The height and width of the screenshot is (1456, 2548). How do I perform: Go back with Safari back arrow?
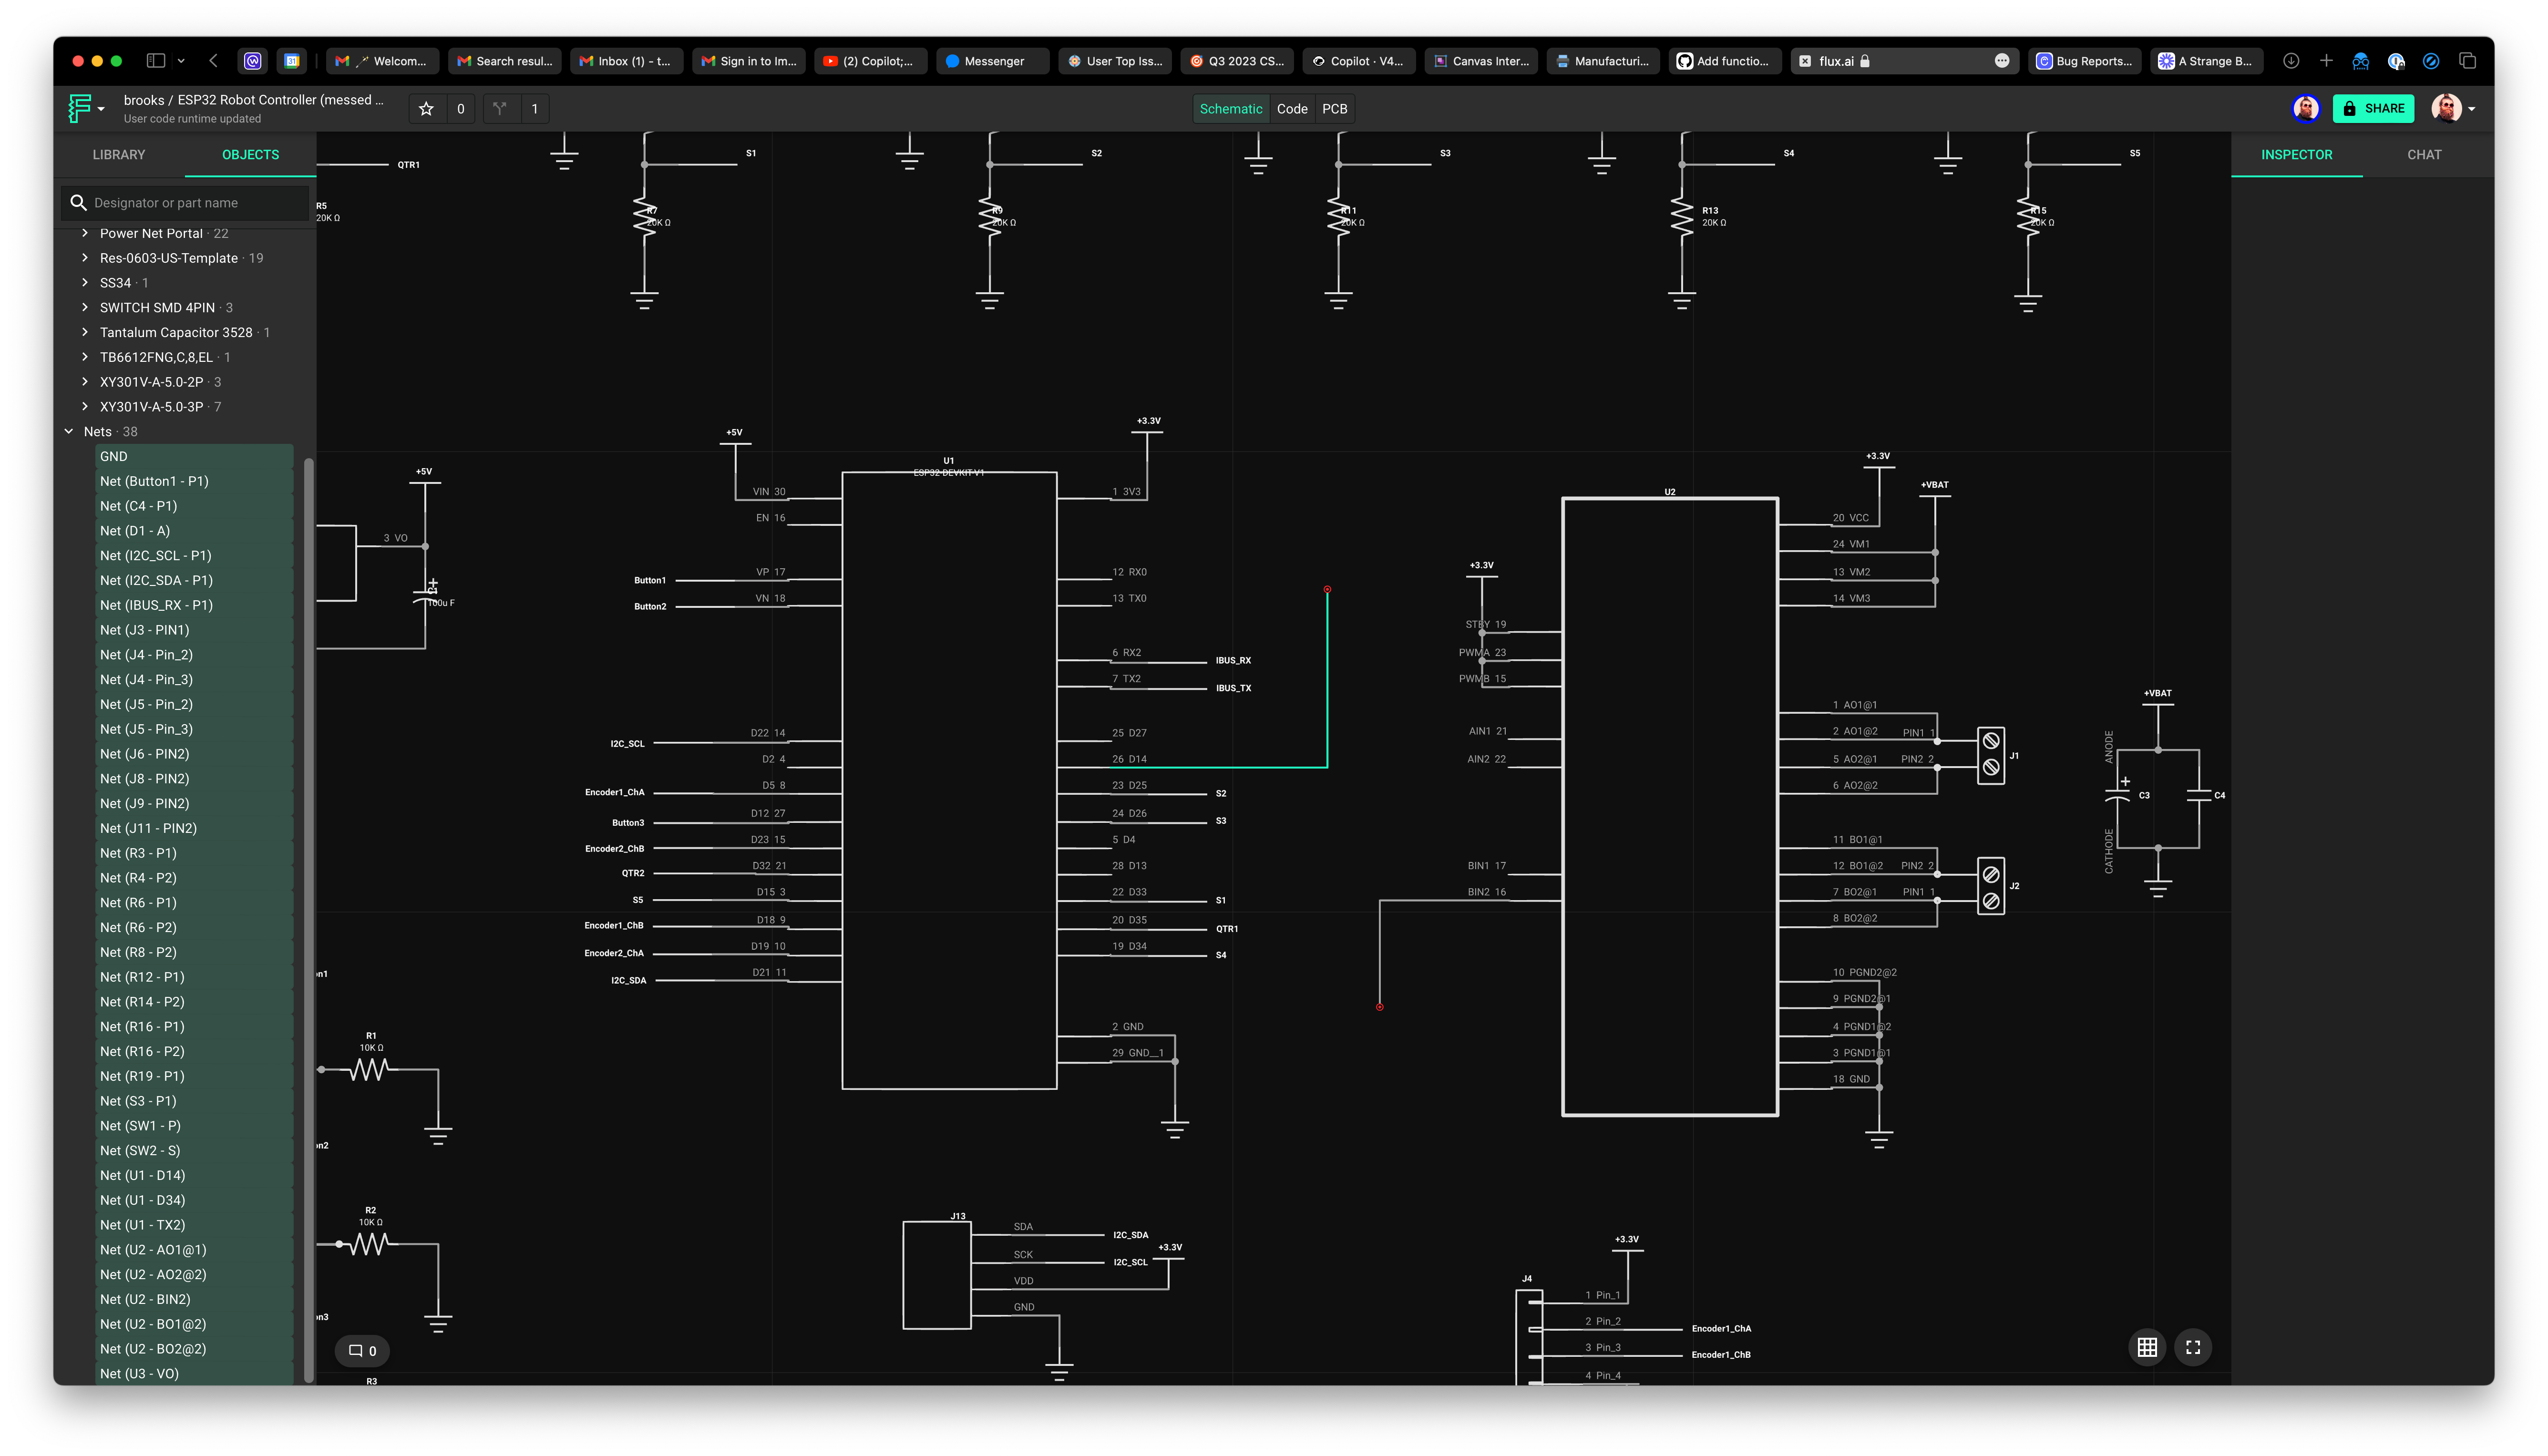tap(213, 61)
